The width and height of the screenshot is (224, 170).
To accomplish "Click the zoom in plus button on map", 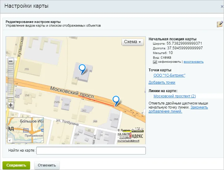I will (x=11, y=105).
